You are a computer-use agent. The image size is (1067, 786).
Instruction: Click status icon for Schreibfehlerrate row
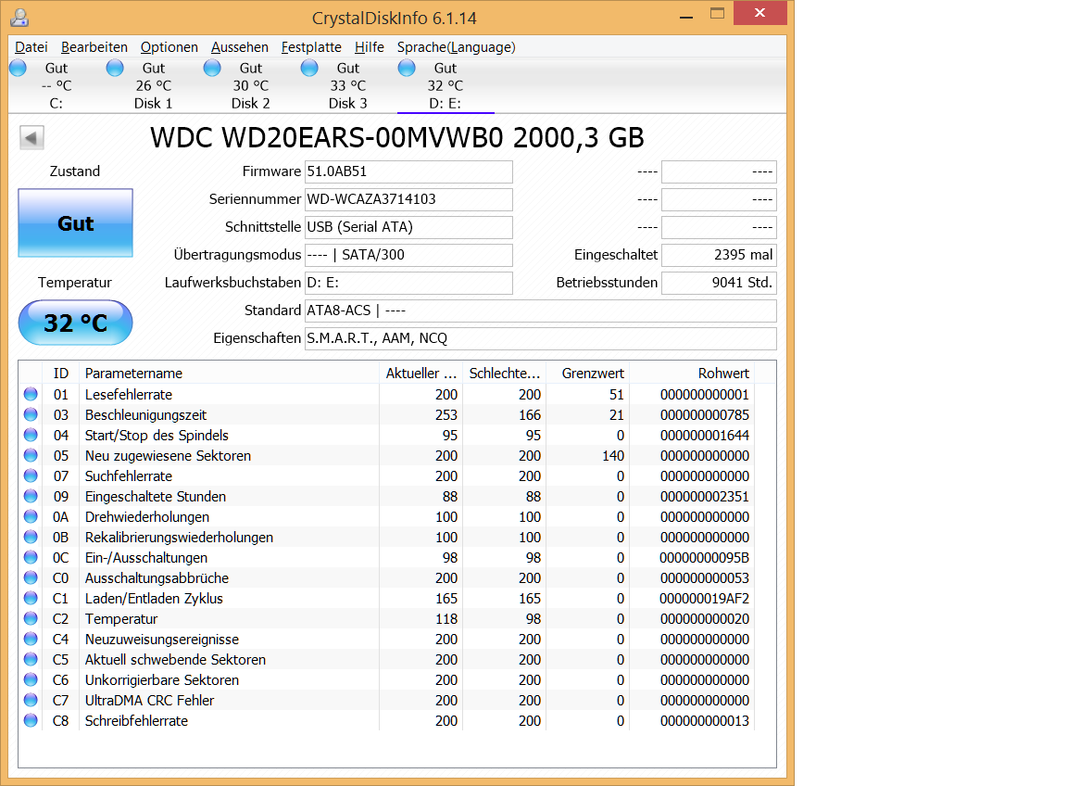pyautogui.click(x=31, y=720)
